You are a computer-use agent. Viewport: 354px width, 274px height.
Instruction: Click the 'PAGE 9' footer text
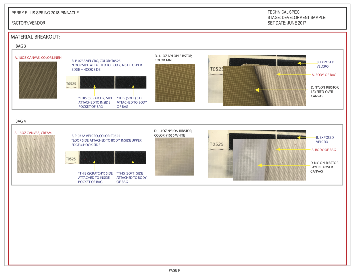(174, 270)
